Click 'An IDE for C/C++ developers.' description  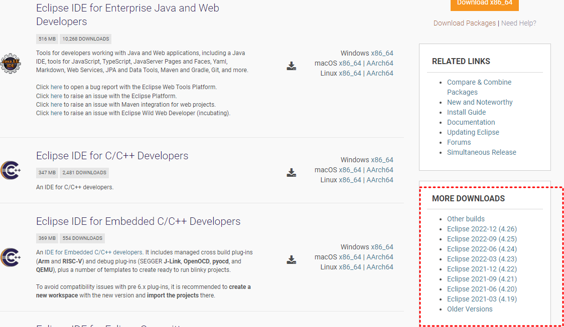74,187
